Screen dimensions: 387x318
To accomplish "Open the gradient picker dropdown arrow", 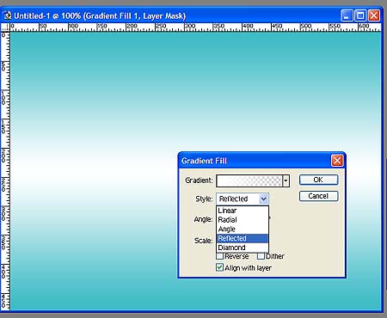I will tap(286, 180).
